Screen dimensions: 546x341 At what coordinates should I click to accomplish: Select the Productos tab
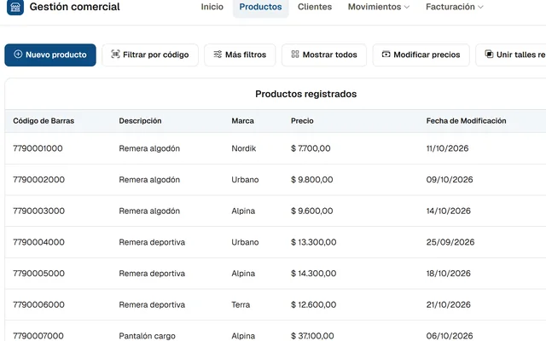(260, 7)
